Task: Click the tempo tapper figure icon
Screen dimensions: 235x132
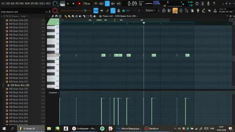Action: tap(203, 11)
